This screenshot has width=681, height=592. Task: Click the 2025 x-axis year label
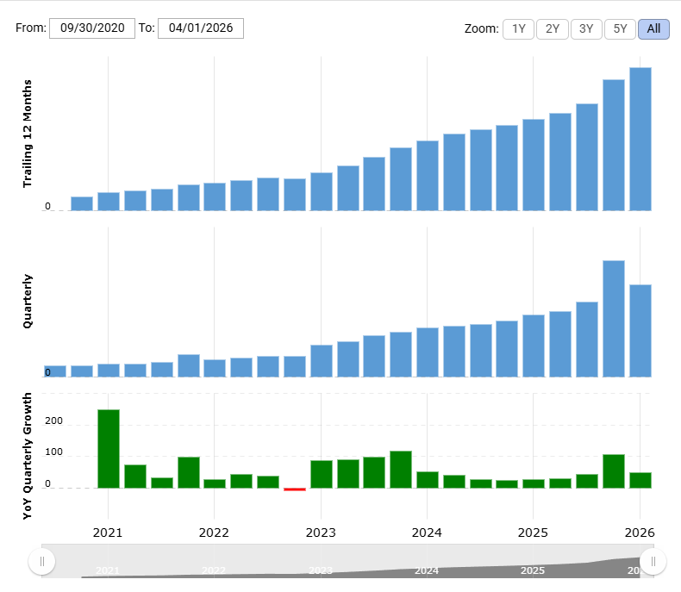533,533
